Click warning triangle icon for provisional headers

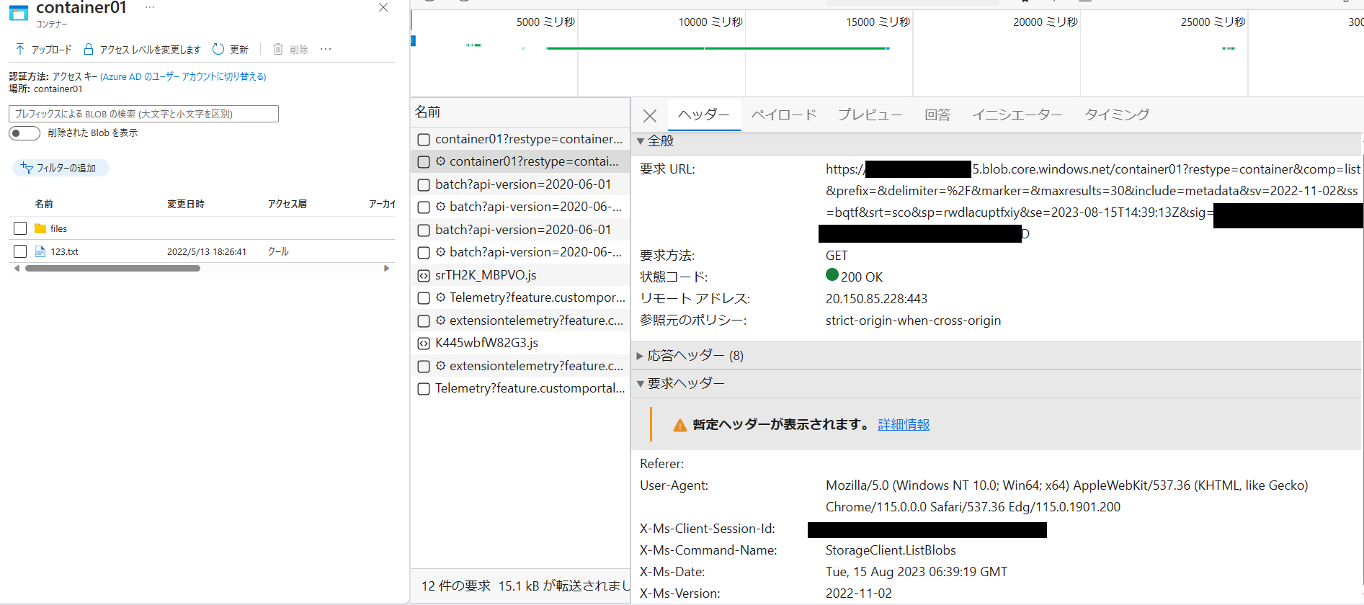pos(679,425)
